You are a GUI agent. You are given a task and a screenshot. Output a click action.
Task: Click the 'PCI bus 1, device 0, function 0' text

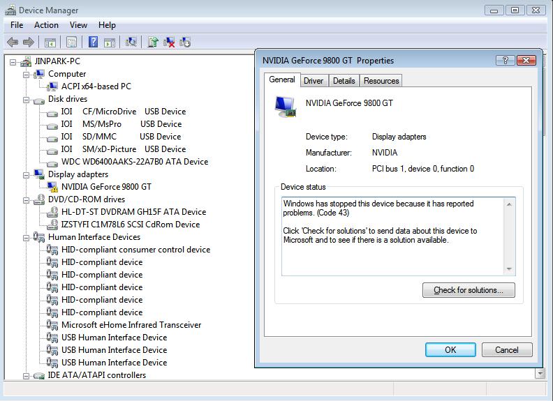pyautogui.click(x=423, y=169)
